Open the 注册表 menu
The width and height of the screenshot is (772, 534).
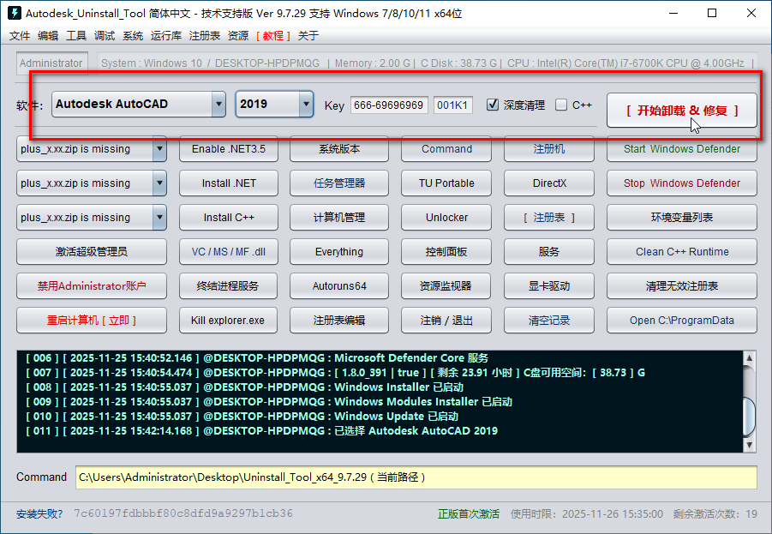(204, 35)
